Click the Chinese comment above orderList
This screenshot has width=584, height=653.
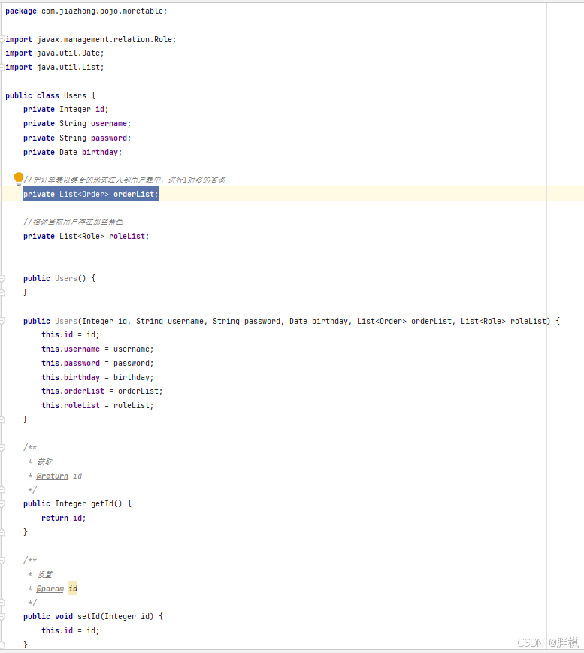click(x=124, y=180)
